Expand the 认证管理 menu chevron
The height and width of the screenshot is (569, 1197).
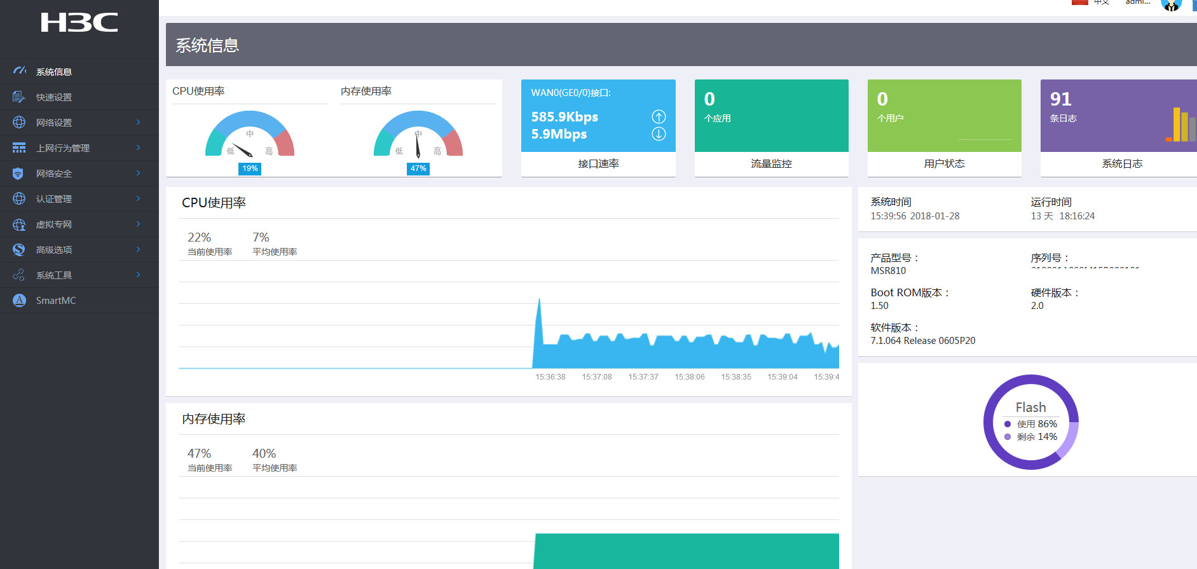click(x=138, y=198)
